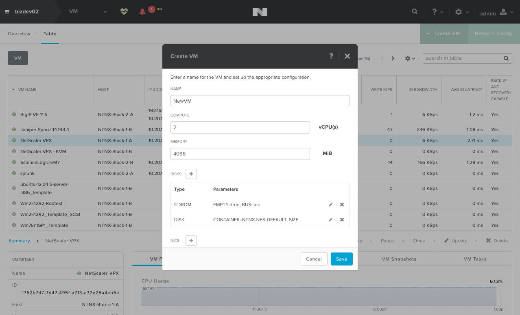Click the help icon in Create VM dialog

(x=331, y=56)
